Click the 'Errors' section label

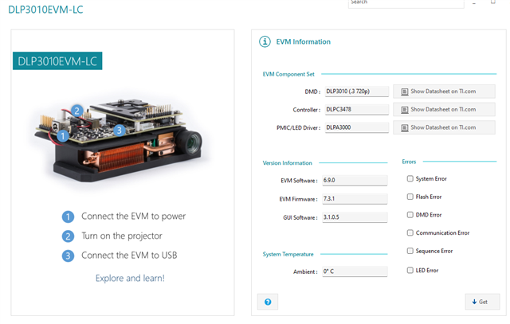pos(409,162)
